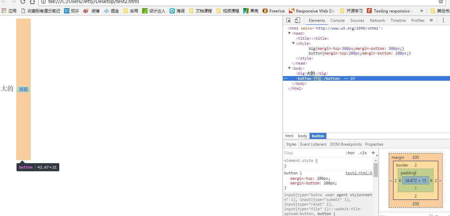Open the 设计达人 bookmark
Image resolution: width=450 pixels, height=216 pixels.
click(x=154, y=11)
